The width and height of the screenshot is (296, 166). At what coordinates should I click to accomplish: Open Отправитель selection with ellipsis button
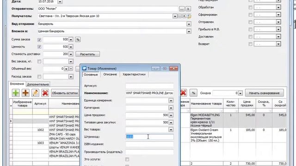182,9
